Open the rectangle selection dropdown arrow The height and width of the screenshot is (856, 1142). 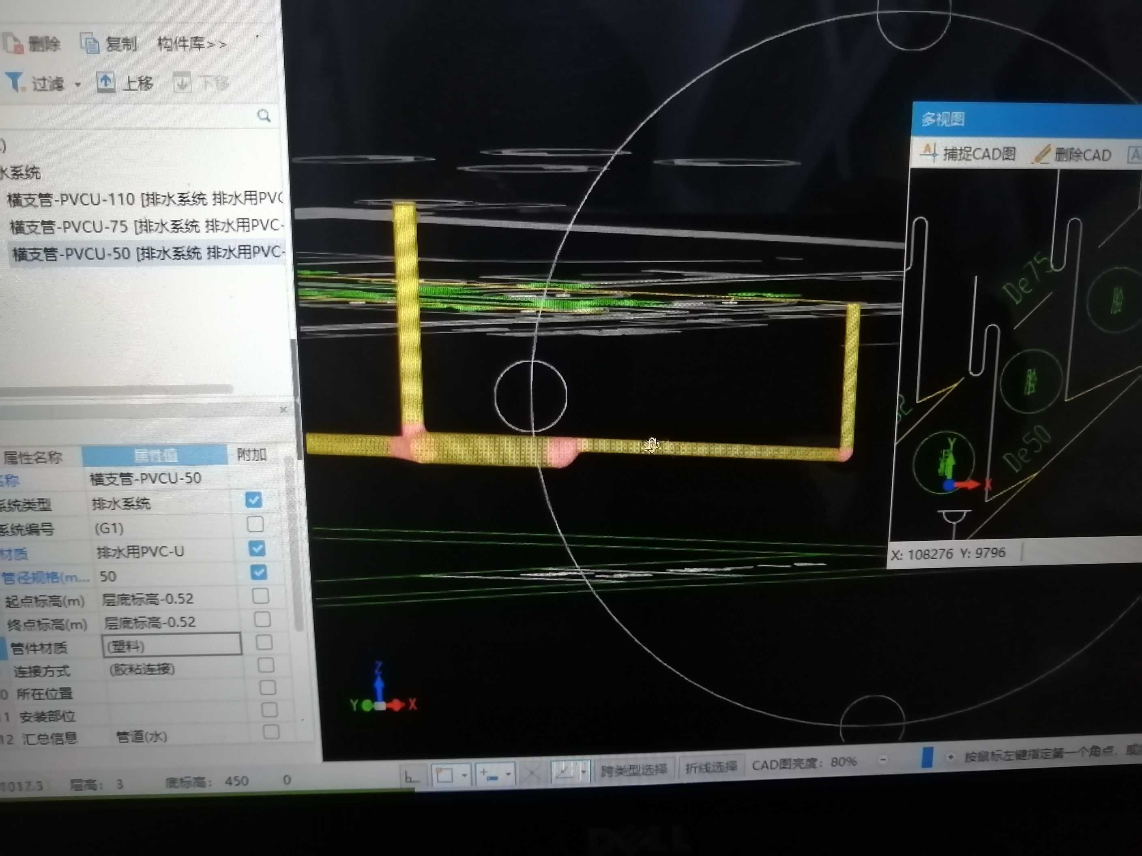coord(464,775)
